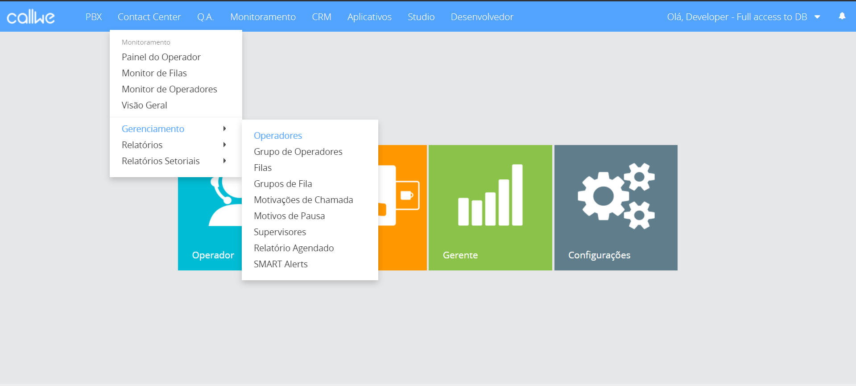Screen dimensions: 856x386
Task: Expand the Relatórios submenu arrow
Action: pyautogui.click(x=224, y=145)
